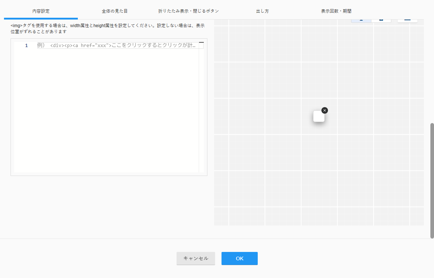Click the キャンセル button

point(196,258)
